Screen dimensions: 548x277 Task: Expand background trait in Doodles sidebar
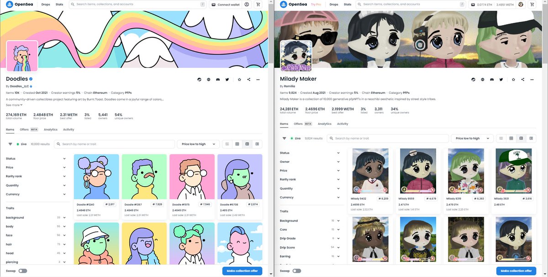click(36, 218)
